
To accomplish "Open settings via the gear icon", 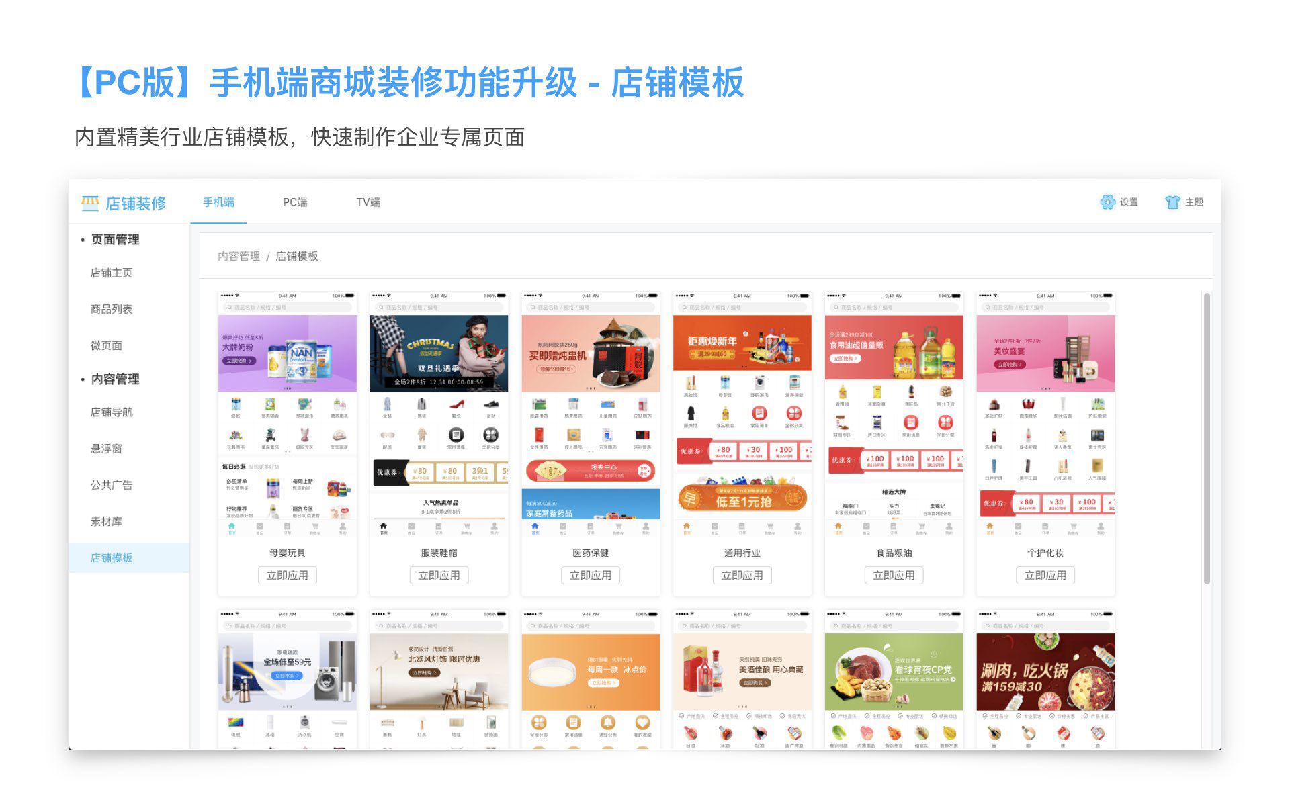I will click(x=1107, y=202).
